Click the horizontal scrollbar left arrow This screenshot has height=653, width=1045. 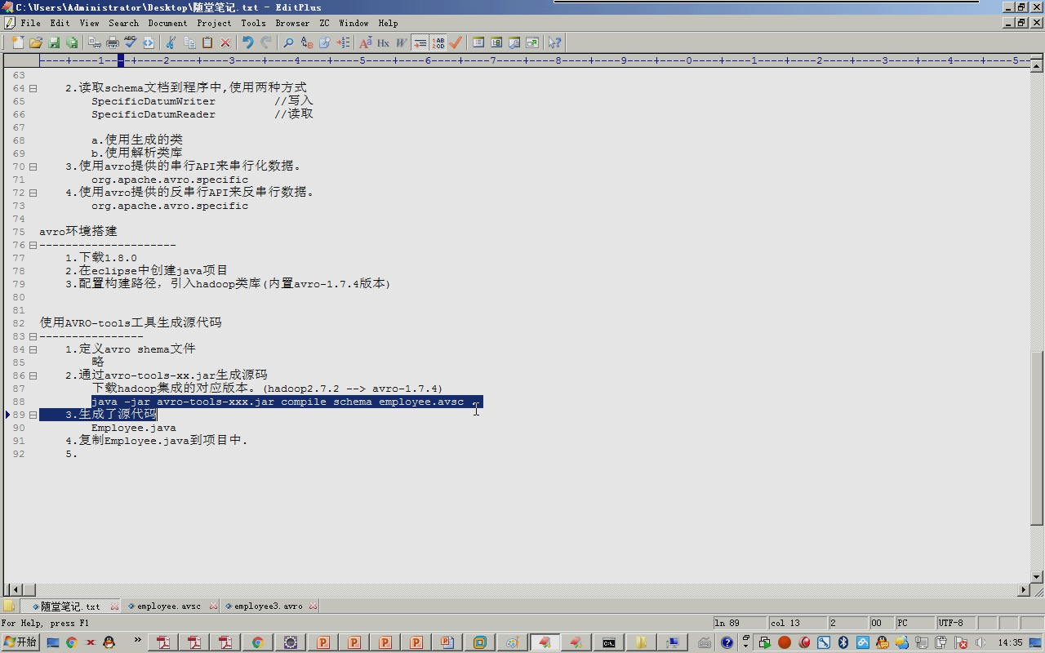(x=16, y=589)
